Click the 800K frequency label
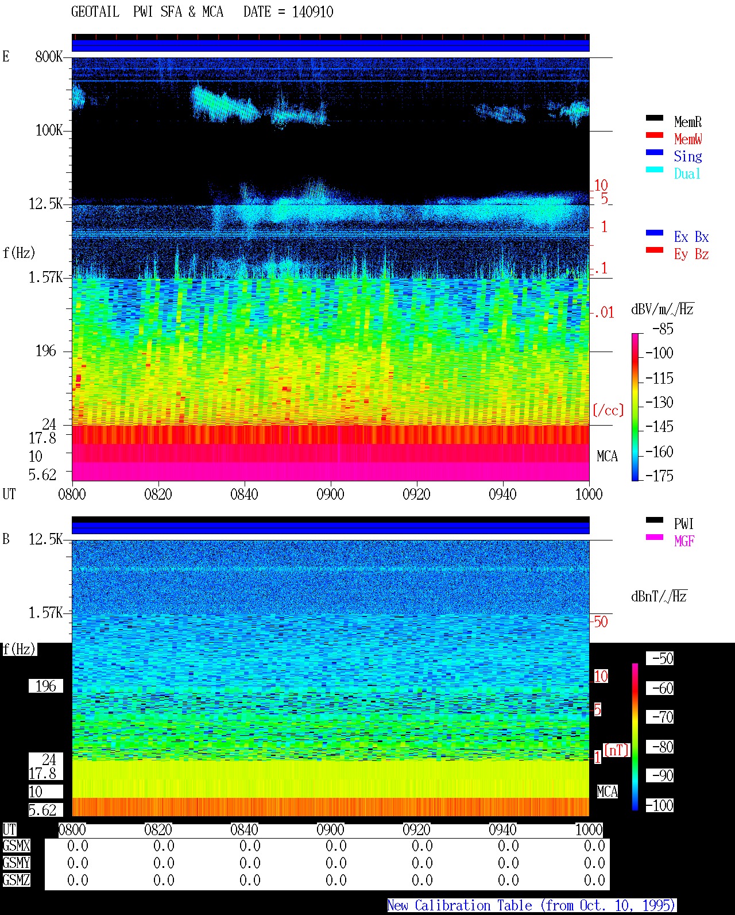This screenshot has width=735, height=915. tap(49, 57)
